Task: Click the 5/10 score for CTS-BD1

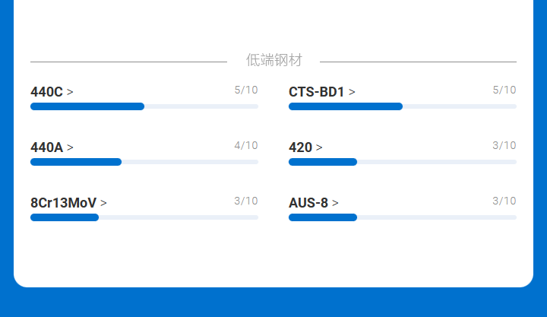Action: tap(504, 90)
